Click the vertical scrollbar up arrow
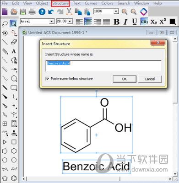The height and width of the screenshot is (183, 179). [x=175, y=39]
